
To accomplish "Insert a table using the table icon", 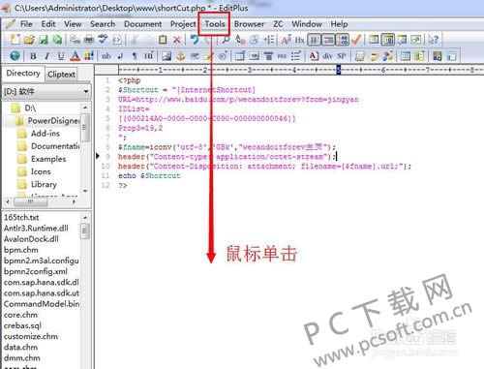I will tap(240, 56).
